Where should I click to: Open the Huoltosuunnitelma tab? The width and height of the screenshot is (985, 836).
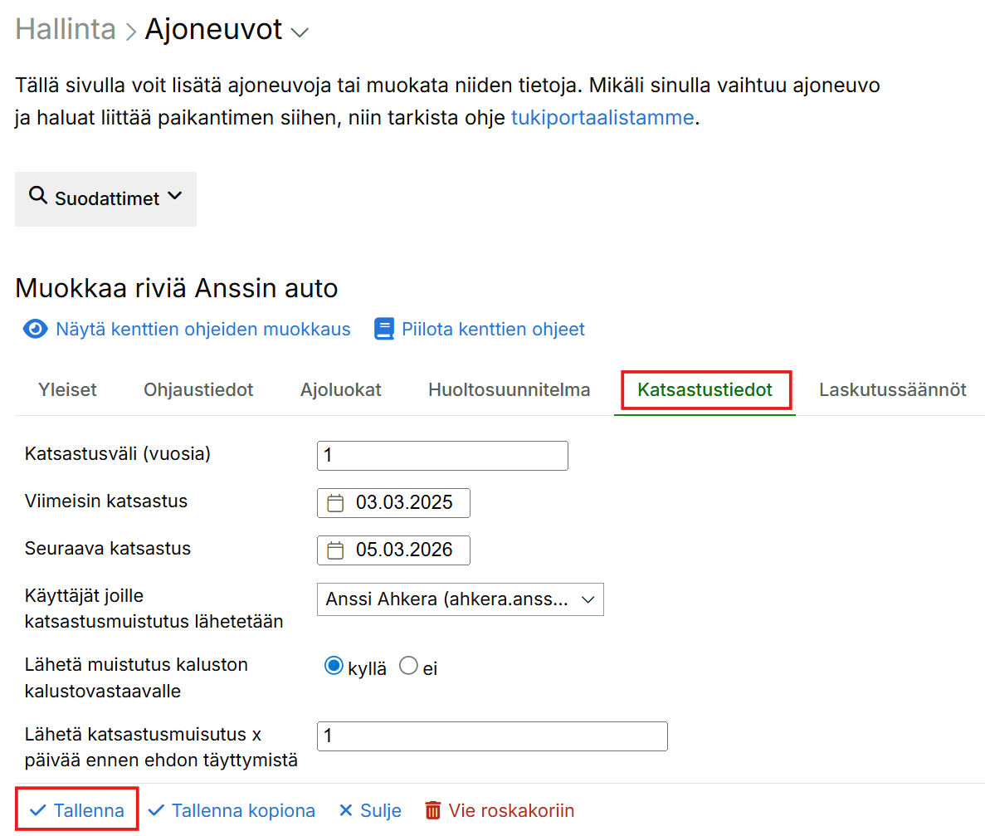[509, 390]
